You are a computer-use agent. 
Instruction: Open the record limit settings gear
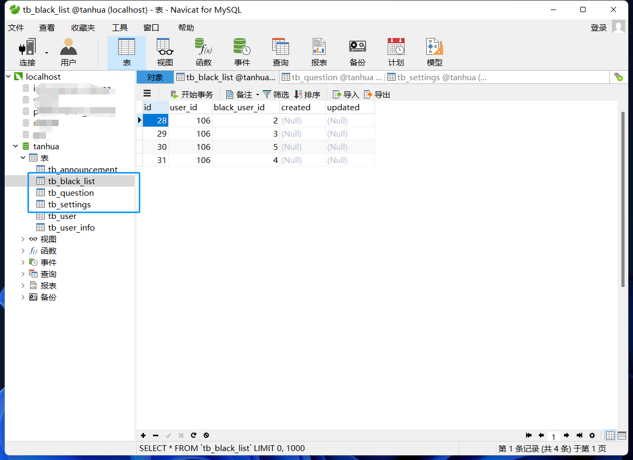pos(592,435)
